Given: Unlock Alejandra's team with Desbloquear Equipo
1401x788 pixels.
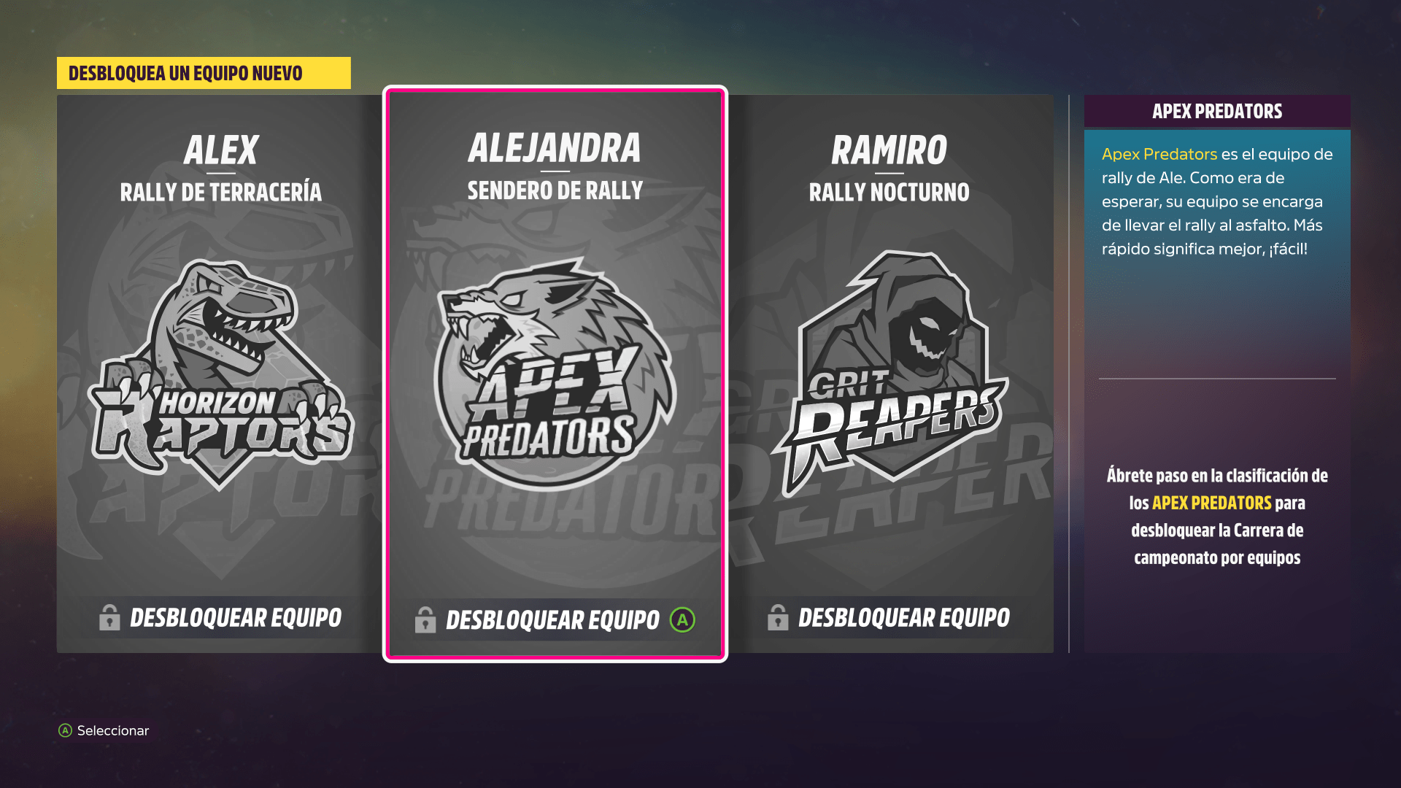Looking at the screenshot, I should coord(552,620).
